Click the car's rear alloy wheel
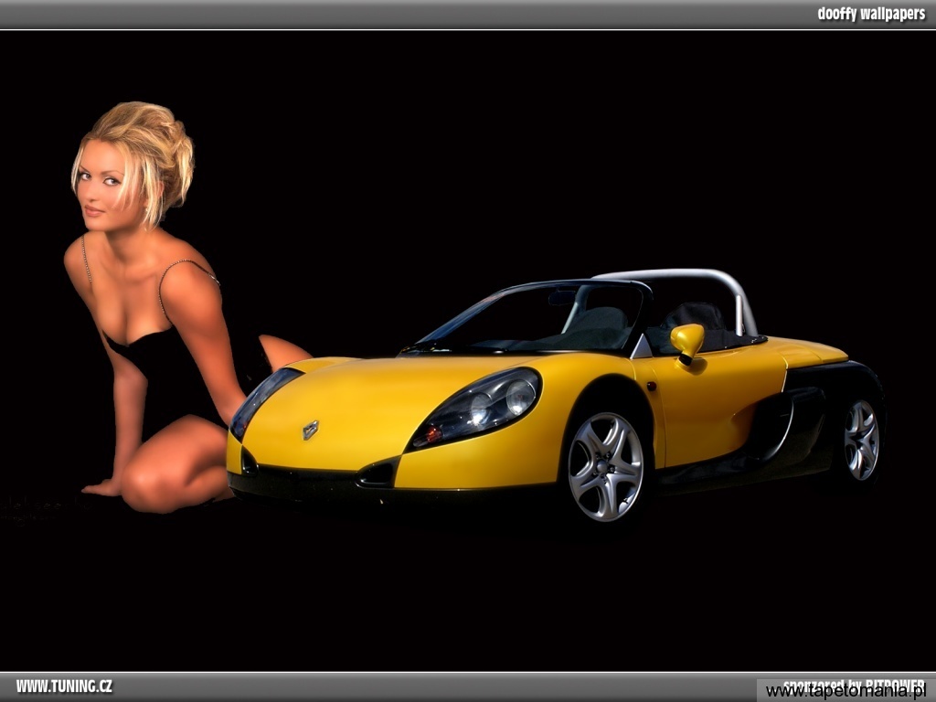Image resolution: width=936 pixels, height=702 pixels. point(860,440)
